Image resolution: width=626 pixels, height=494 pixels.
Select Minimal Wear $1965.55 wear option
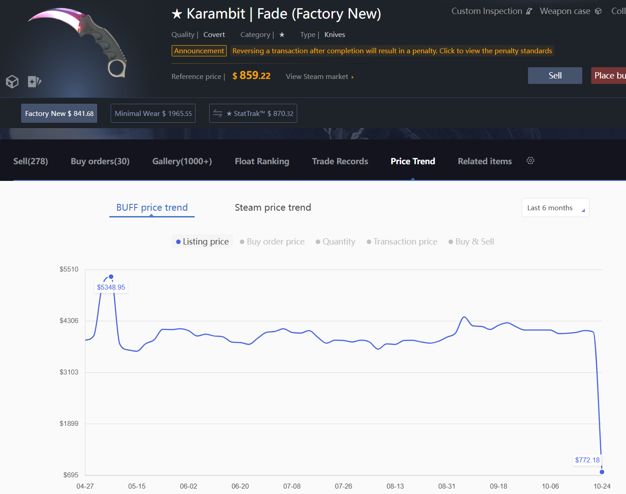[x=153, y=113]
